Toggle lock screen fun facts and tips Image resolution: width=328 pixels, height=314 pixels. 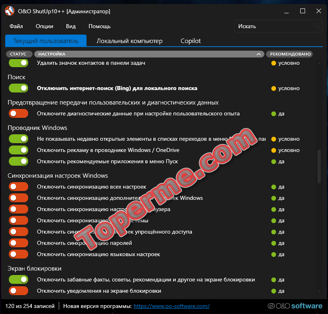(x=19, y=279)
